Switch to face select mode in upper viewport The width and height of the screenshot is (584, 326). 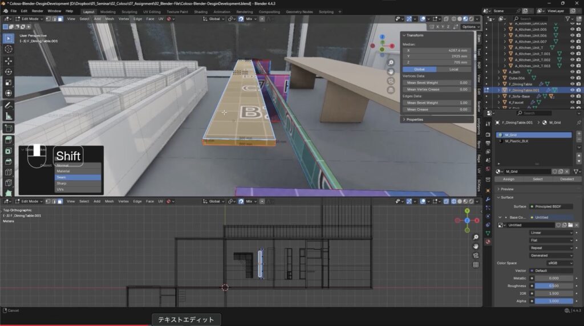click(x=60, y=19)
